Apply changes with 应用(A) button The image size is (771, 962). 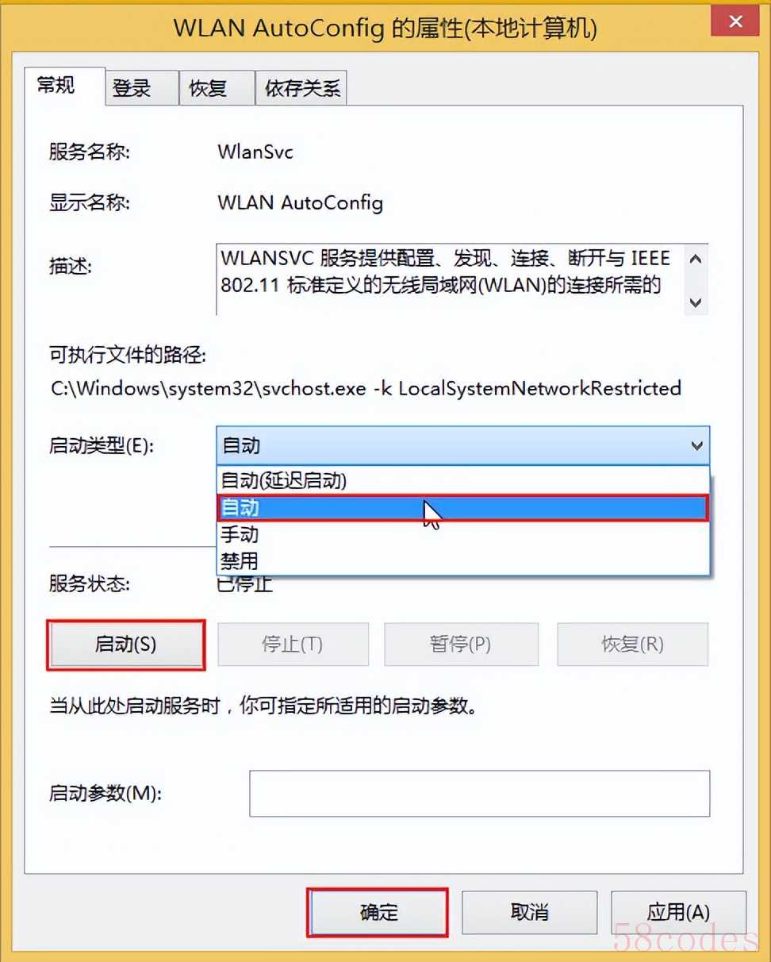click(679, 912)
